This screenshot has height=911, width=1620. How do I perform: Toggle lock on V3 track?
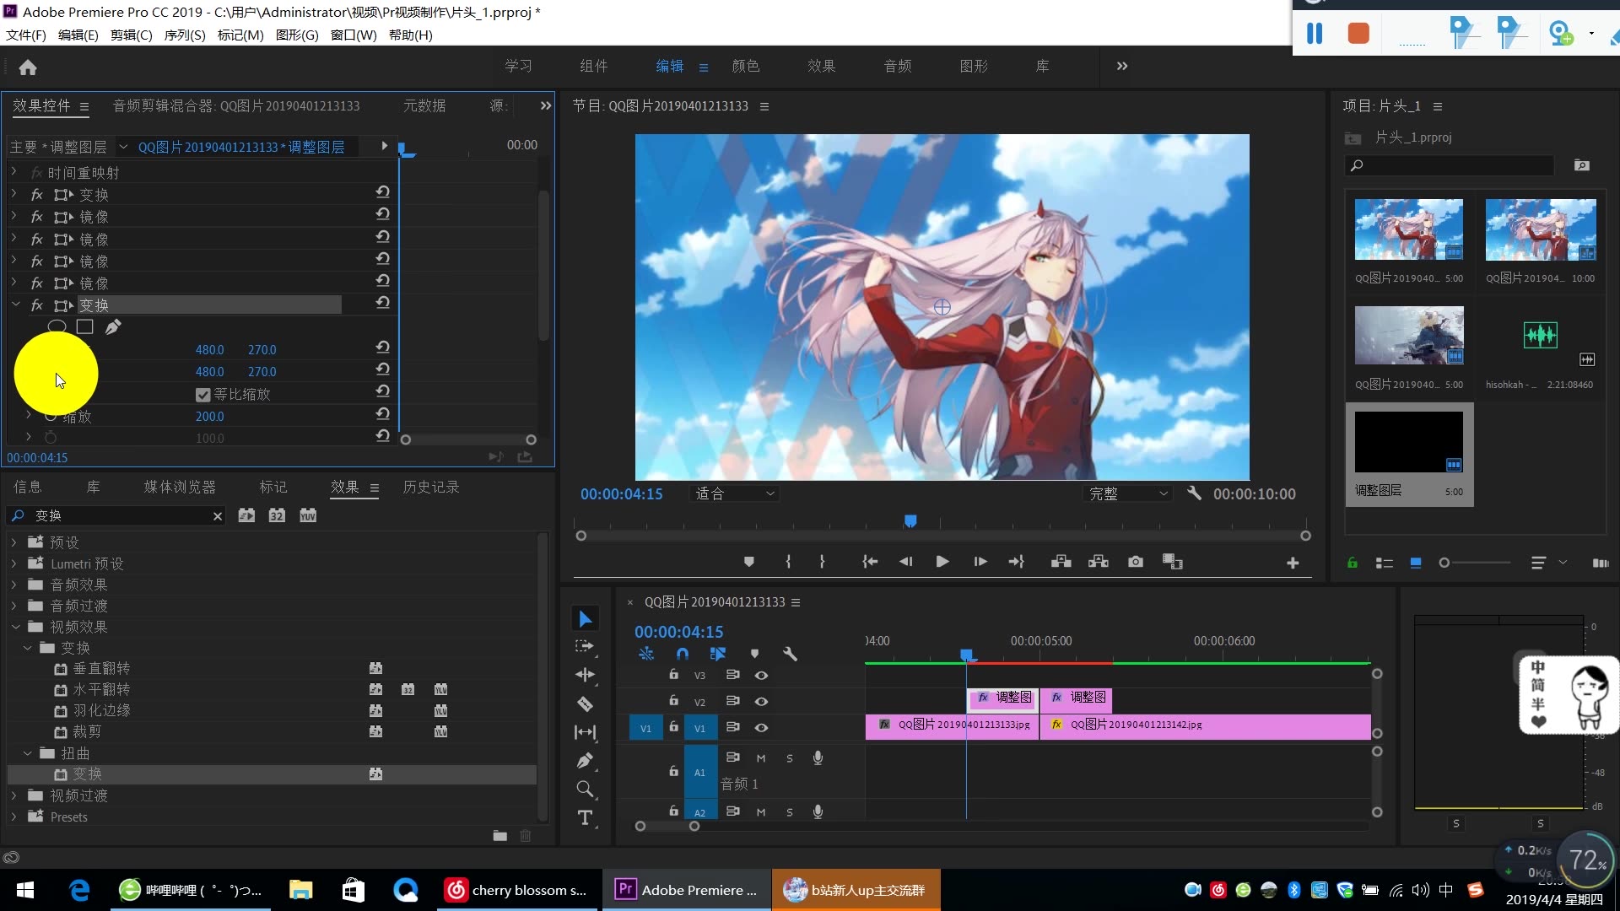673,675
